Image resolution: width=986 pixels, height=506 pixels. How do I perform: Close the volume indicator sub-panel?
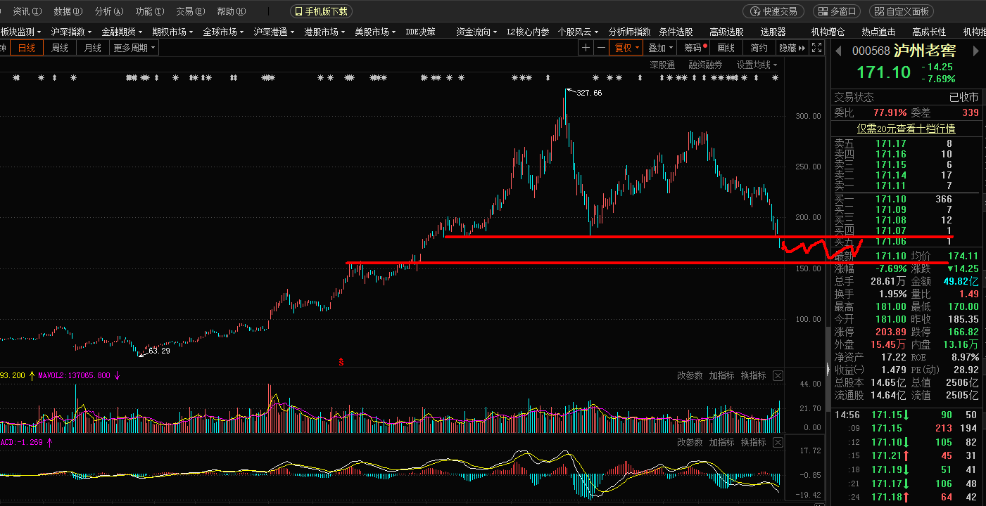778,376
